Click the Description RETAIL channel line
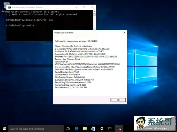 point(82,49)
